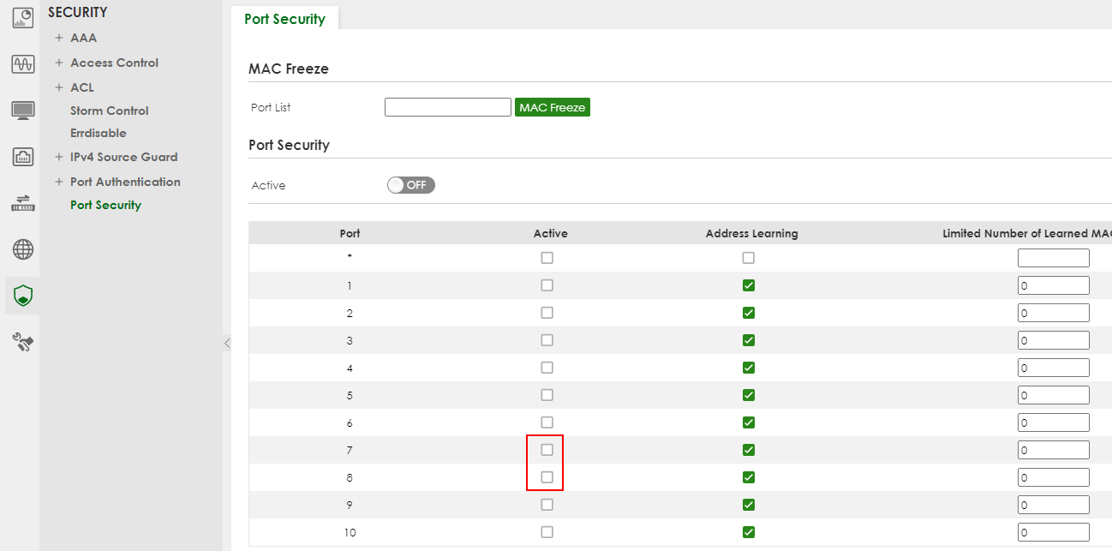Switch to the Port Security tab
The width and height of the screenshot is (1112, 551).
(285, 18)
